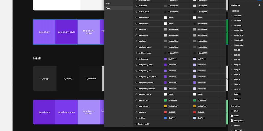Image resolution: width=263 pixels, height=131 pixels.
Task: Click the variable icon next to text-on-image
Action: [x=136, y=18]
